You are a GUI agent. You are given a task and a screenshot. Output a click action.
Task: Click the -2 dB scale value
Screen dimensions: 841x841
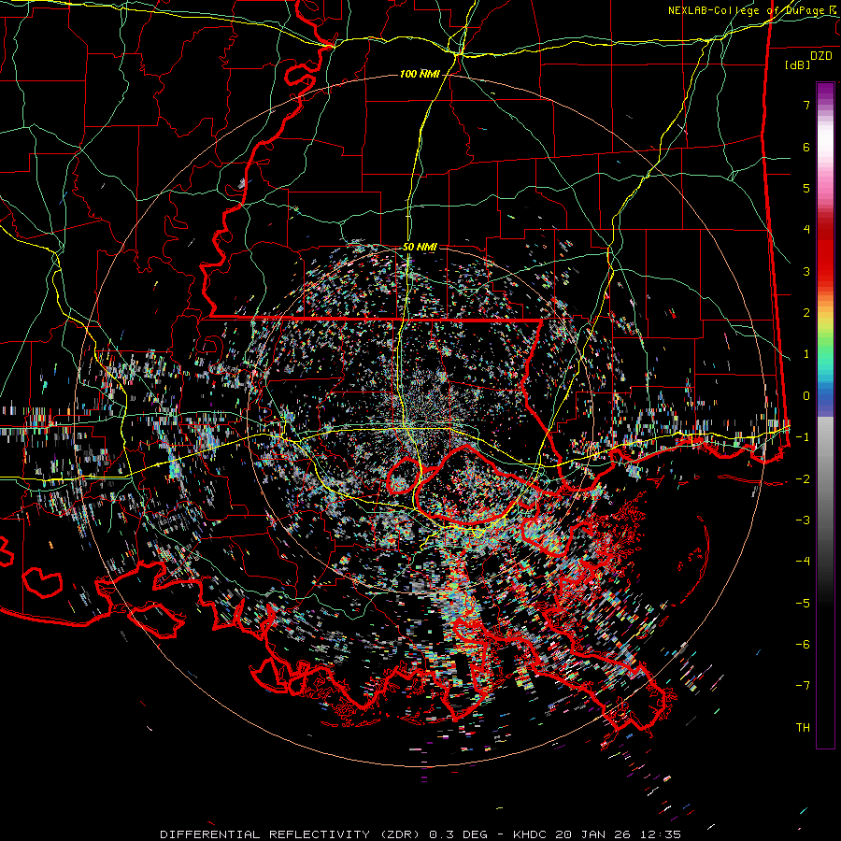point(803,479)
